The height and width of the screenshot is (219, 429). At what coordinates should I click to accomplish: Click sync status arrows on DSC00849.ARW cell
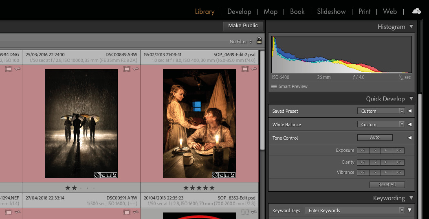136,69
